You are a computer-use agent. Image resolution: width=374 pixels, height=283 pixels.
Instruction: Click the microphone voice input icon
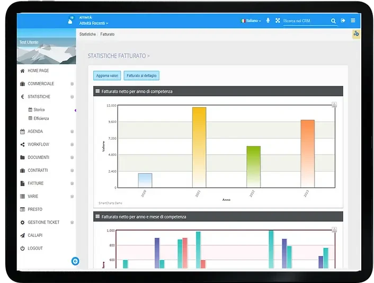tap(268, 21)
